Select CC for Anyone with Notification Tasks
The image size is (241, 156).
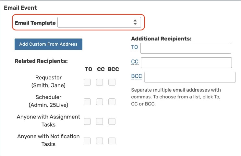100,141
